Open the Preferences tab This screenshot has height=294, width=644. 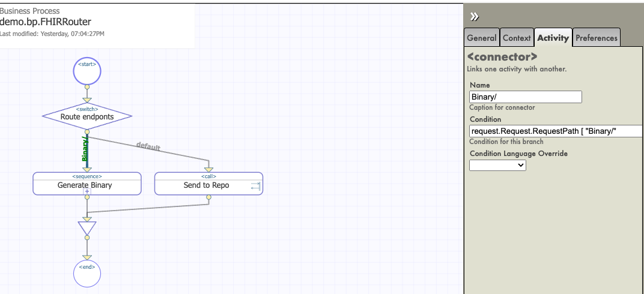(596, 38)
